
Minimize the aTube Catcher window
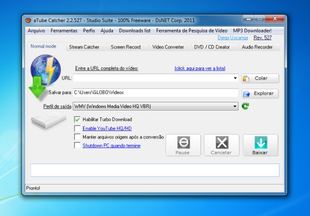[x=248, y=19]
